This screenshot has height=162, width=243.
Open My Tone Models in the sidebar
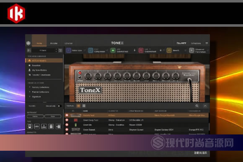pos(39,70)
